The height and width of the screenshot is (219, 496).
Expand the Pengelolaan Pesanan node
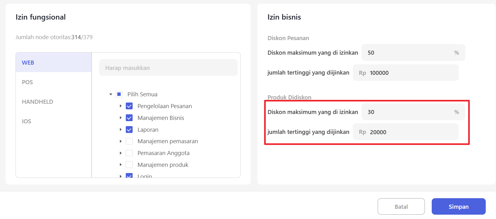[121, 106]
